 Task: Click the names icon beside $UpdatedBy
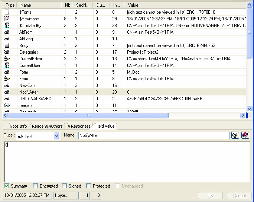click(x=7, y=26)
